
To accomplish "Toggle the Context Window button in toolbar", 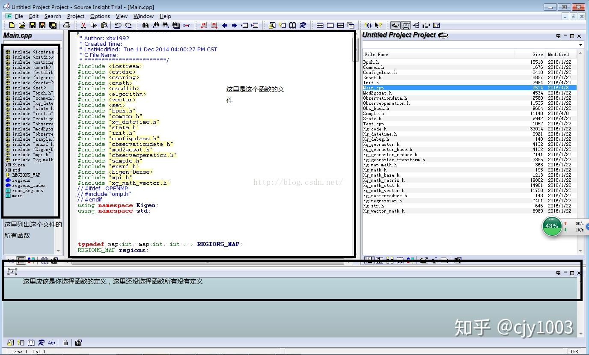I will [406, 25].
